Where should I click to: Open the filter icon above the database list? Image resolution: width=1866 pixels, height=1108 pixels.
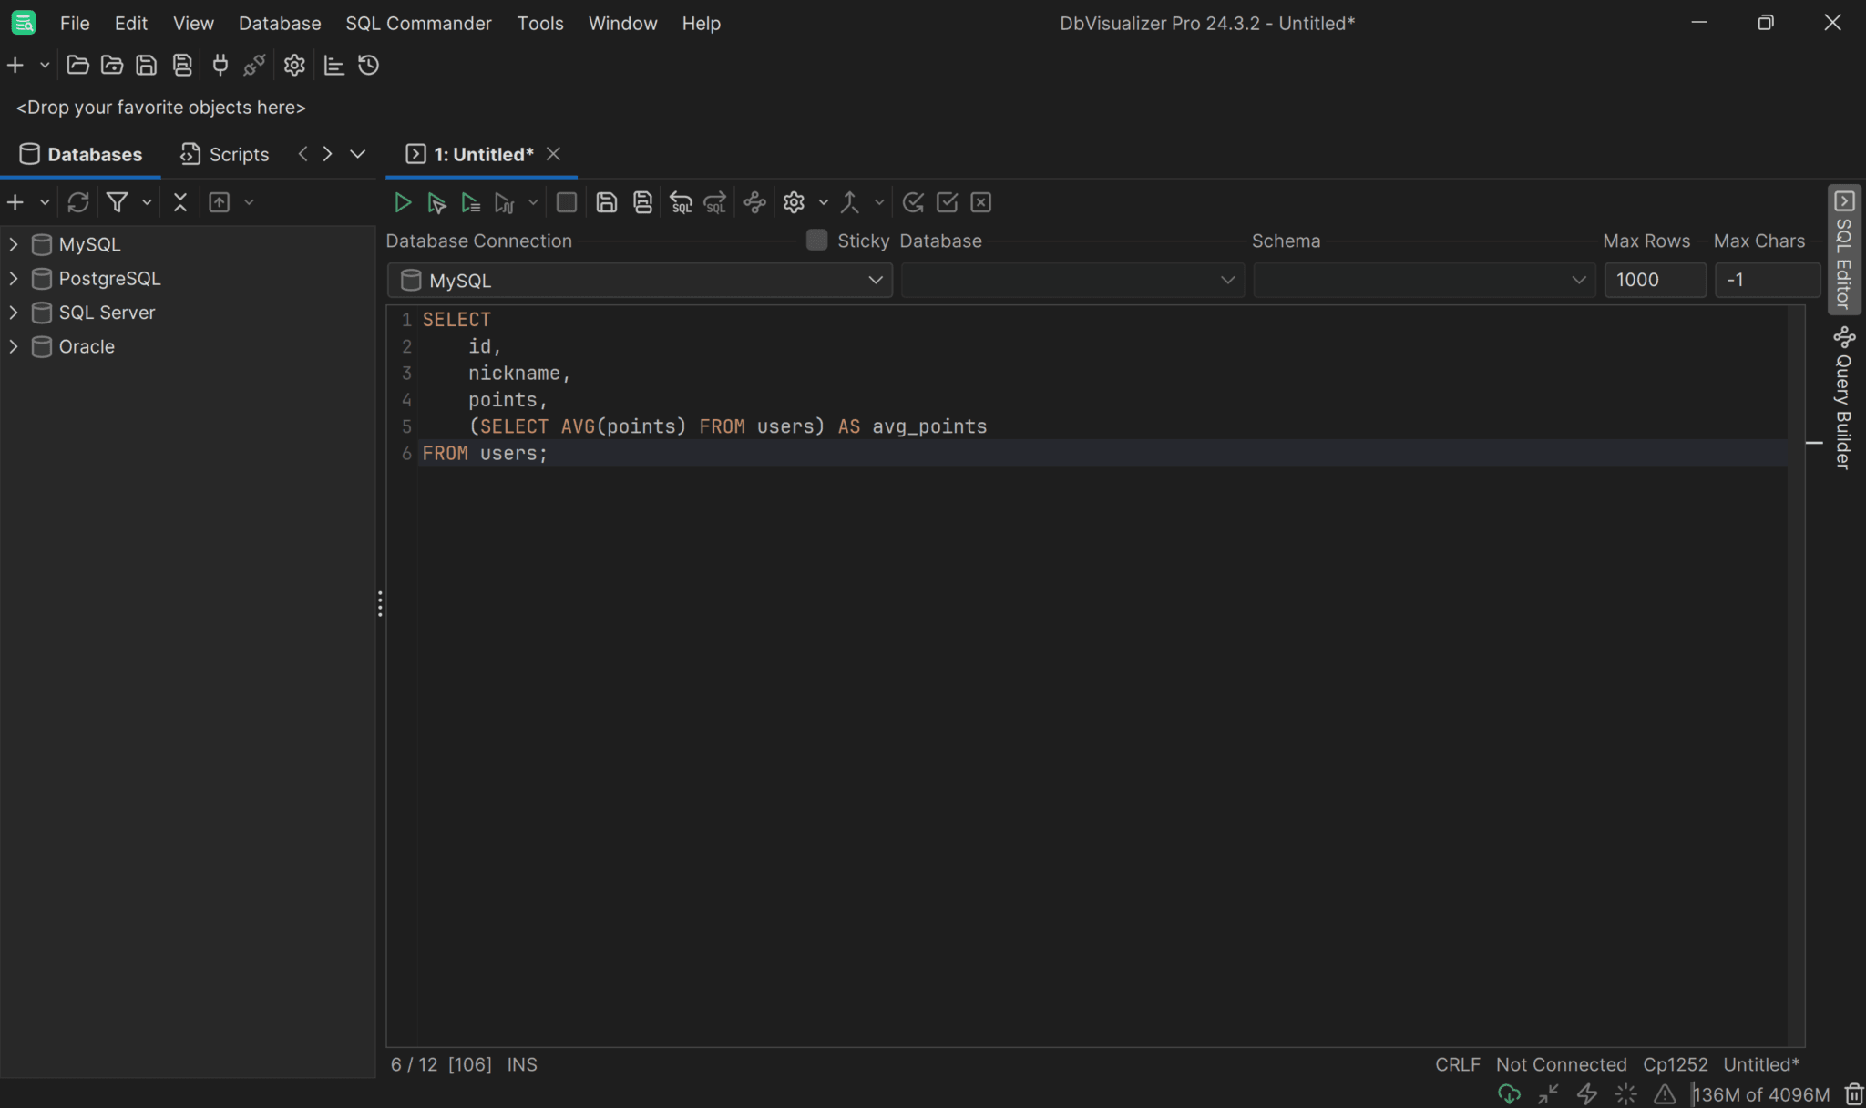click(118, 201)
